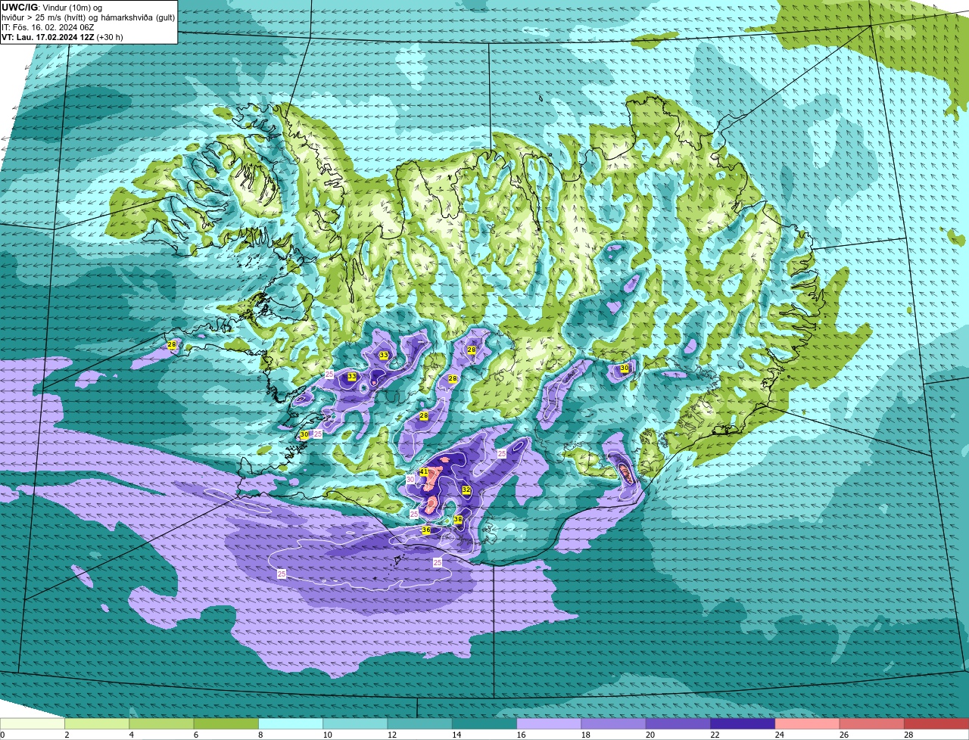Click the 16–18 m/s lavender legend swatch
Viewport: 969px width, 740px height.
tap(549, 723)
